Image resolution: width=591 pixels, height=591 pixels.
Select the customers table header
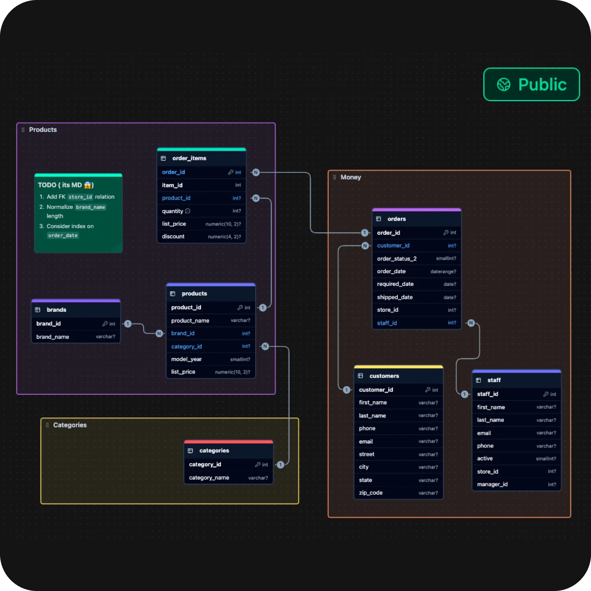399,376
